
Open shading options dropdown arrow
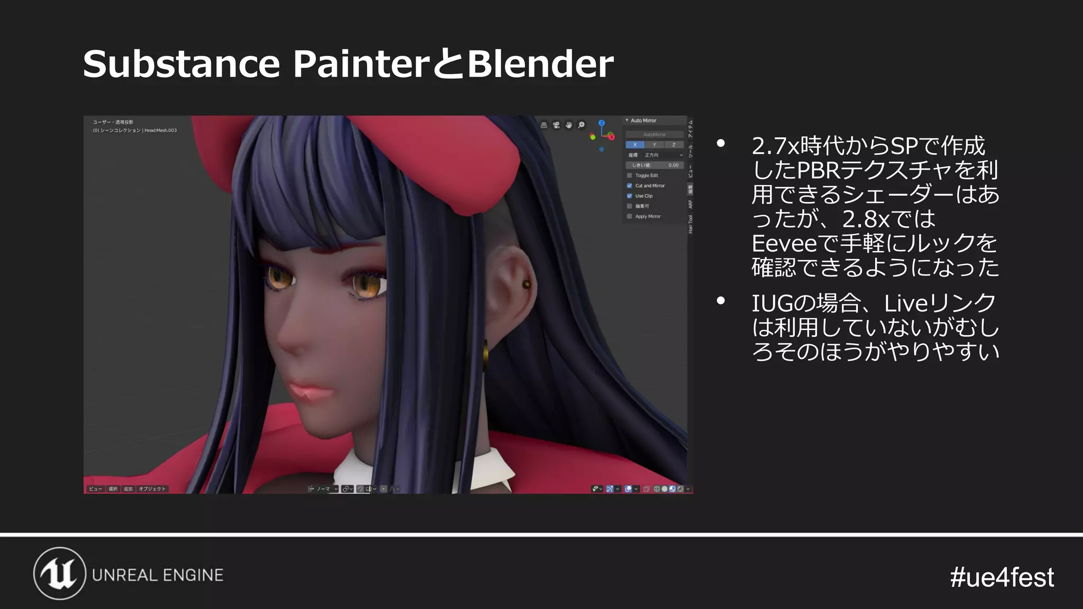pos(688,489)
